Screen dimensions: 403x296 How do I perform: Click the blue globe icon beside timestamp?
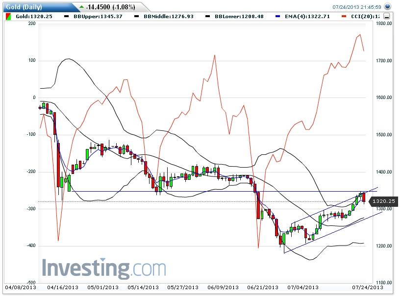click(387, 7)
